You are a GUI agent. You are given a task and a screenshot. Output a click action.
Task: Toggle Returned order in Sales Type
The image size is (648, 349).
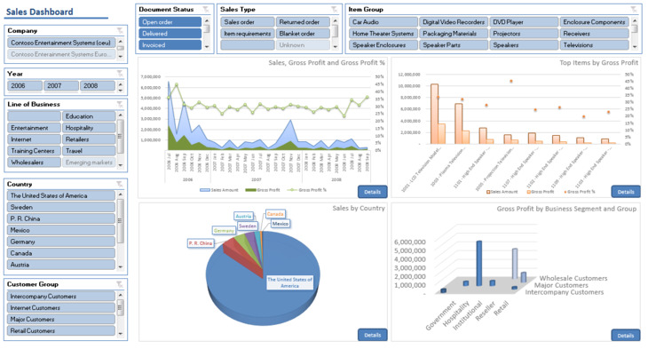coord(303,22)
